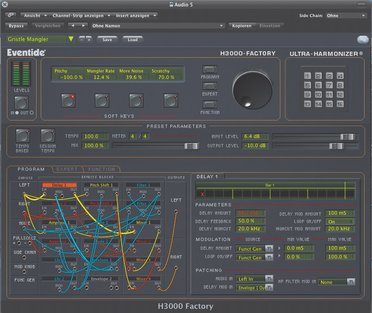Toggle the Tempo Based button

(x=23, y=136)
